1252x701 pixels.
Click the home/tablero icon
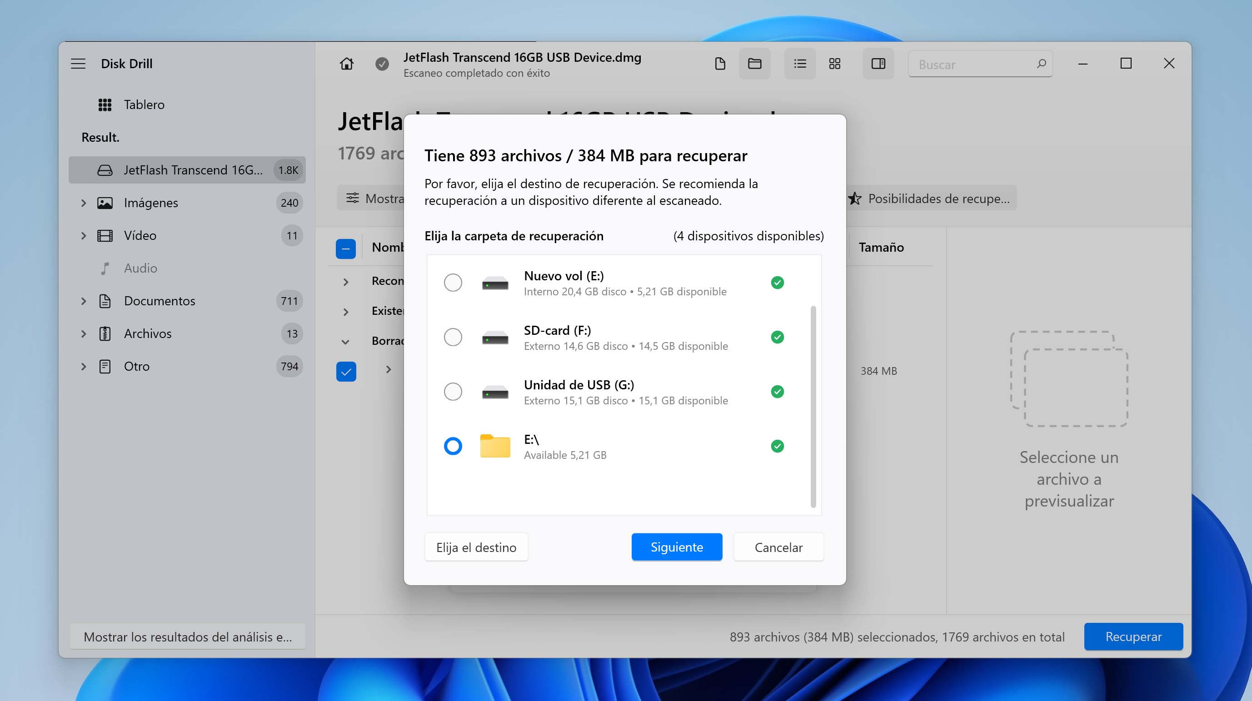(x=104, y=103)
